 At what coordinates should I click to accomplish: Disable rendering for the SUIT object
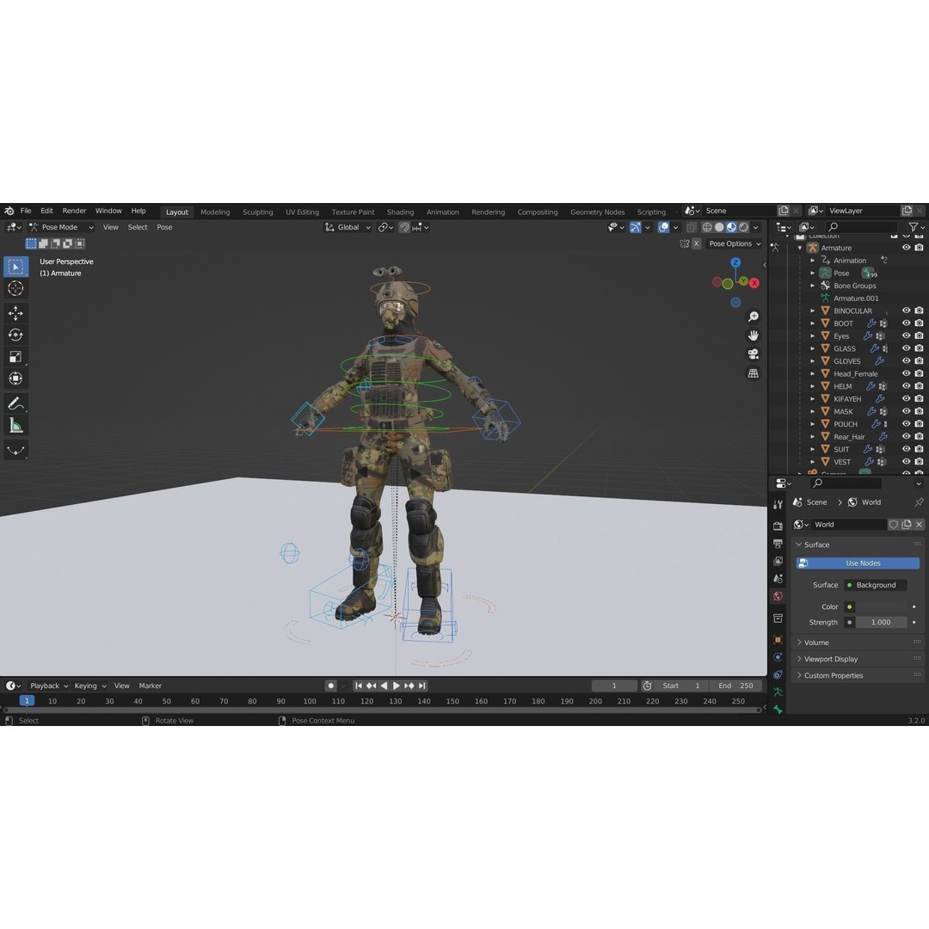pos(919,449)
